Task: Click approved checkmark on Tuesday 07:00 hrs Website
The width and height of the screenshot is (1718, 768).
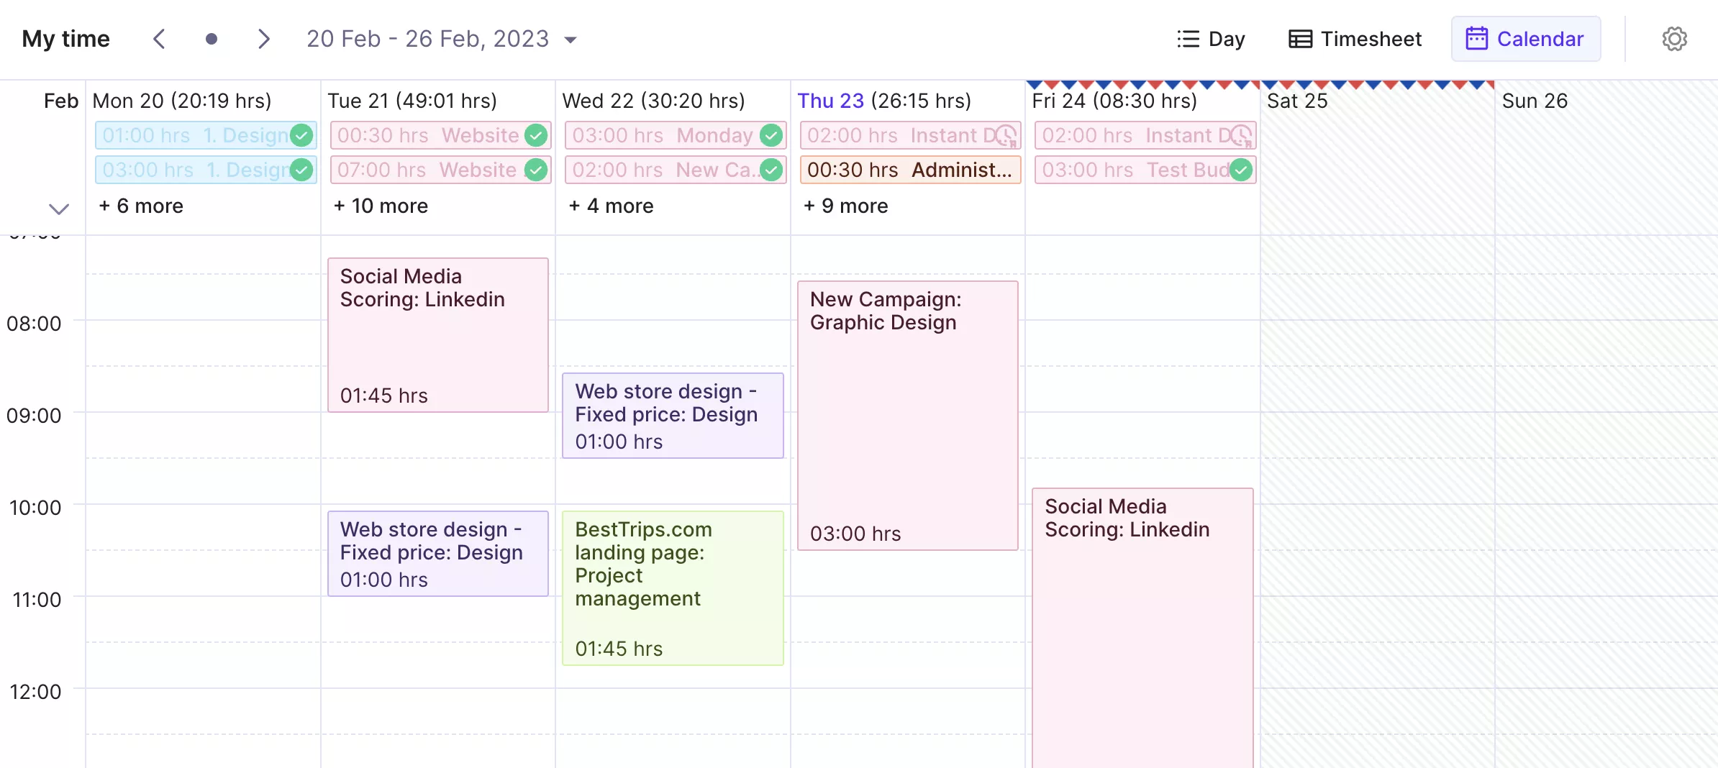Action: 536,170
